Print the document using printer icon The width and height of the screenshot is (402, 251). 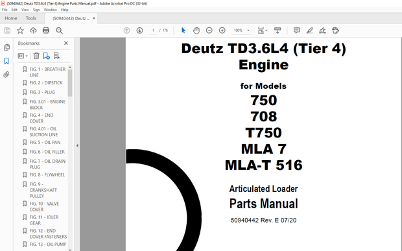point(46,30)
